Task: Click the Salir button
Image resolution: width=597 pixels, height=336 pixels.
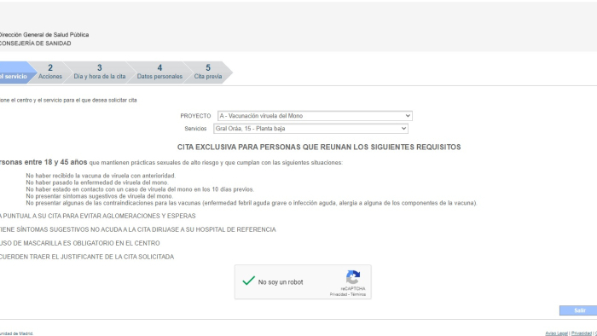Action: [x=578, y=310]
